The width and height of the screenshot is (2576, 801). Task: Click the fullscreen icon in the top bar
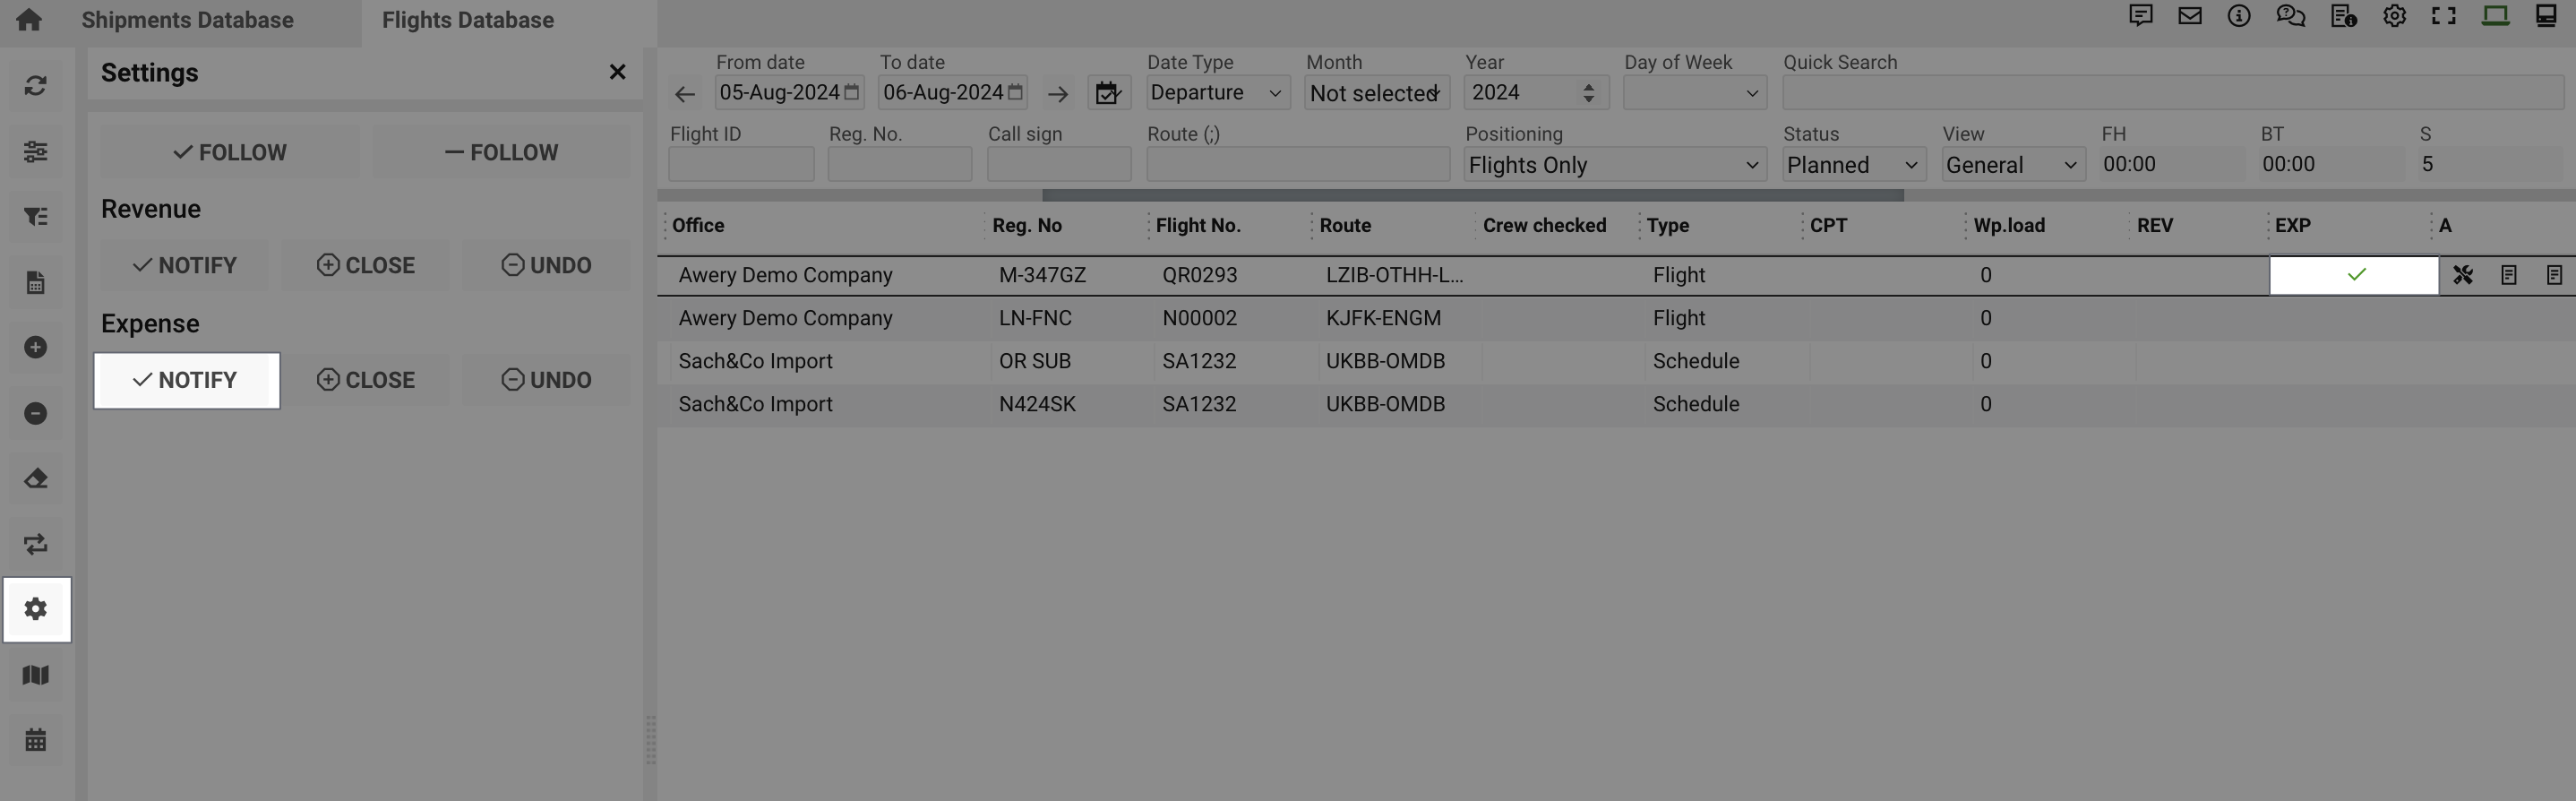click(x=2443, y=16)
